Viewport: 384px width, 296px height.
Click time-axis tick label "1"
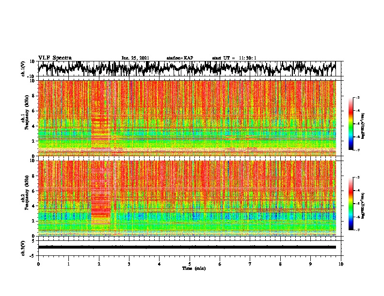pos(68,264)
